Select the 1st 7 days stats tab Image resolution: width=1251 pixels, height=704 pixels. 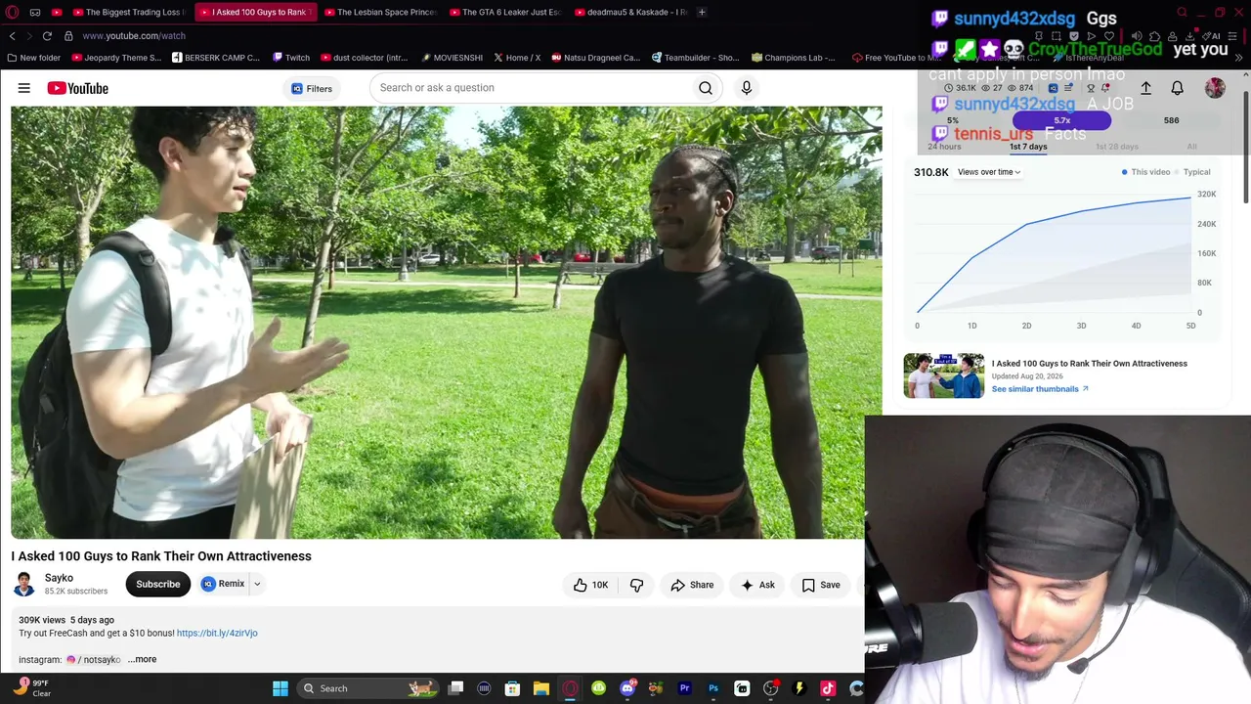click(1028, 147)
